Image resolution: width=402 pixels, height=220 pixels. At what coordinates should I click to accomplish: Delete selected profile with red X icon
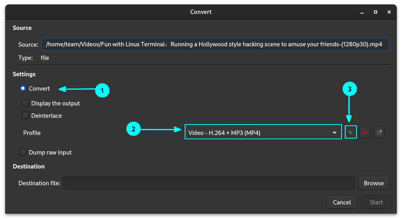tap(364, 133)
